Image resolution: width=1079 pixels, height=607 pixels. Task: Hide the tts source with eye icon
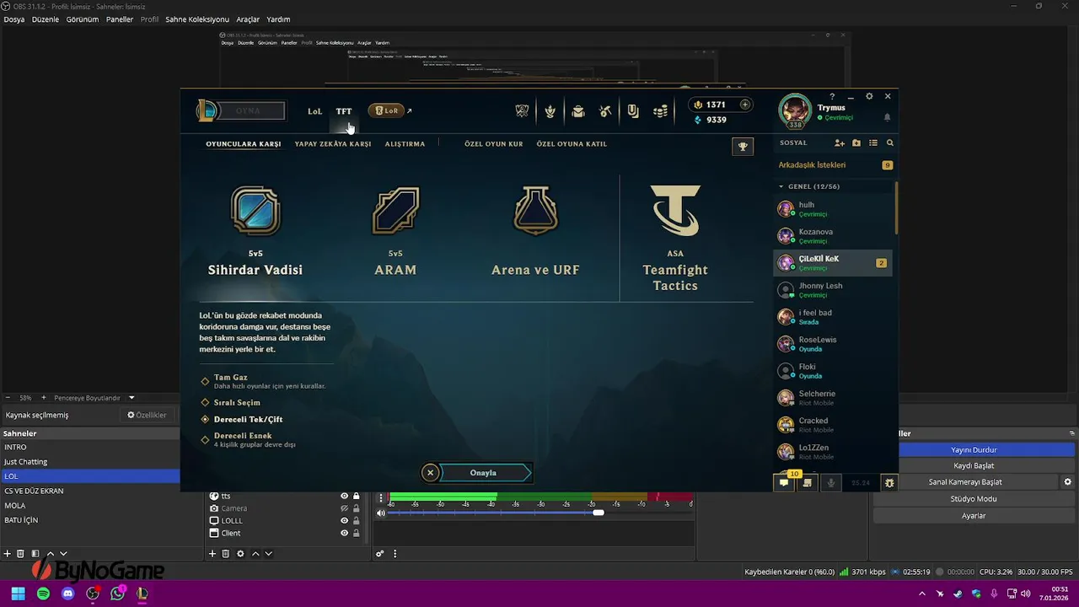tap(344, 497)
